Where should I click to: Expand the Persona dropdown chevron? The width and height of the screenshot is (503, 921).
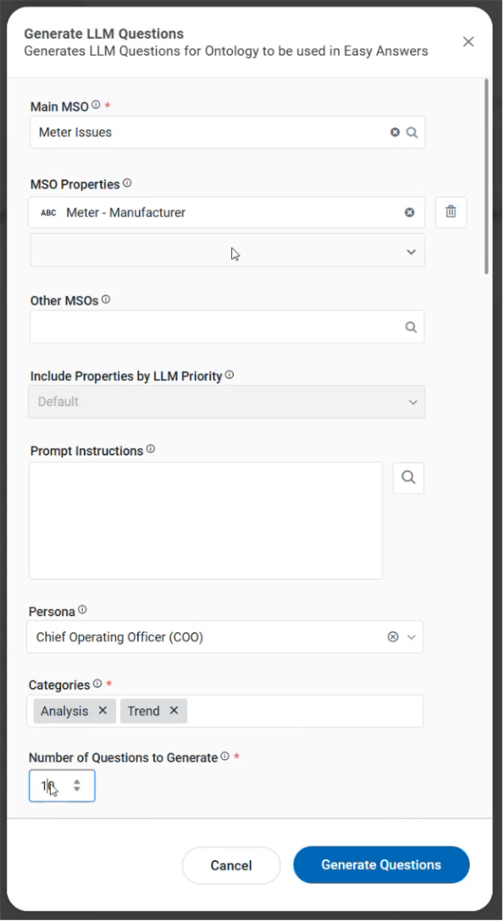[412, 637]
